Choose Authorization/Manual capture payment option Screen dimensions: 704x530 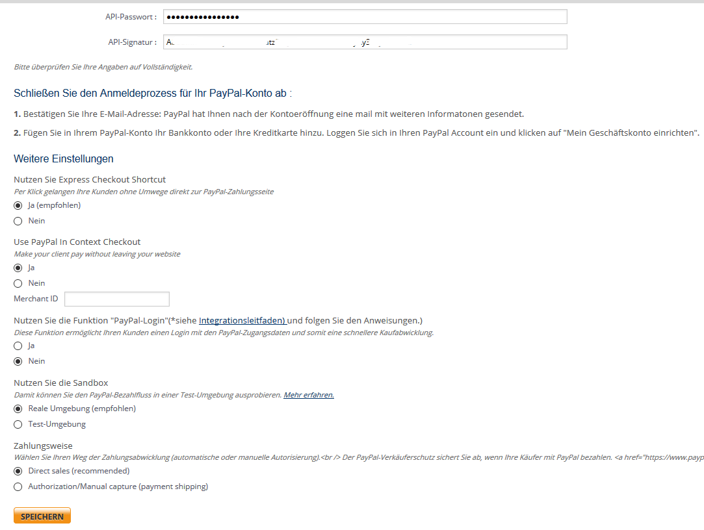click(x=18, y=486)
